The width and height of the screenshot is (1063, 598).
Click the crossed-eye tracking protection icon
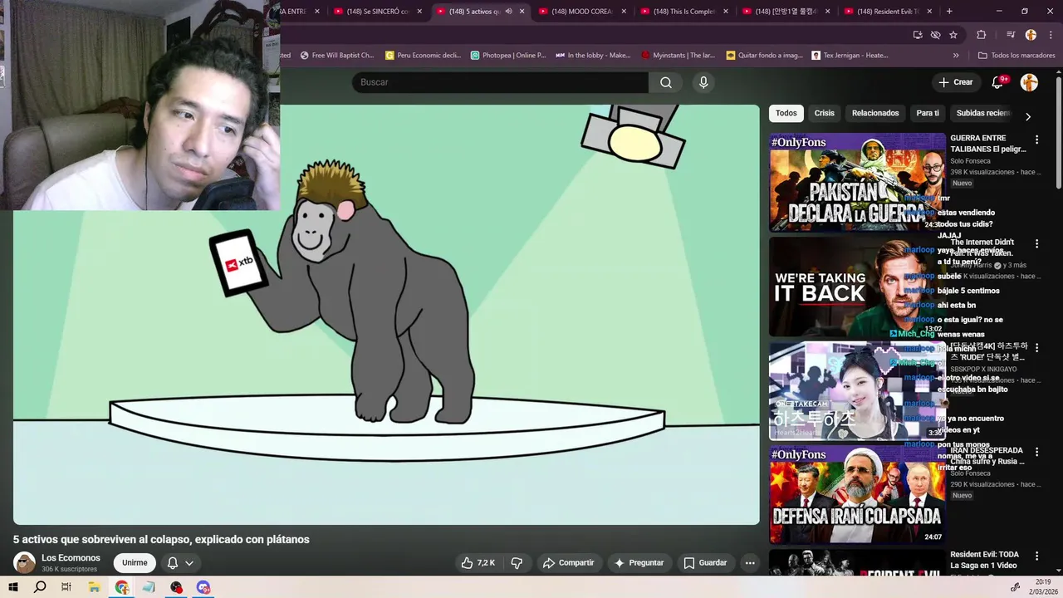[935, 35]
